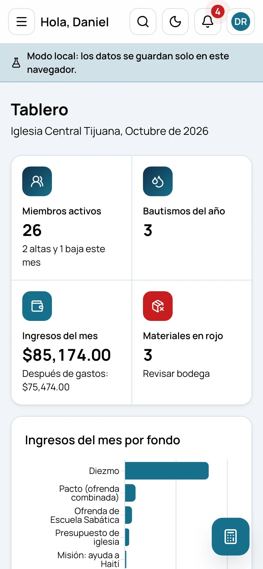Open the search magnifier button
This screenshot has width=263, height=569.
143,22
